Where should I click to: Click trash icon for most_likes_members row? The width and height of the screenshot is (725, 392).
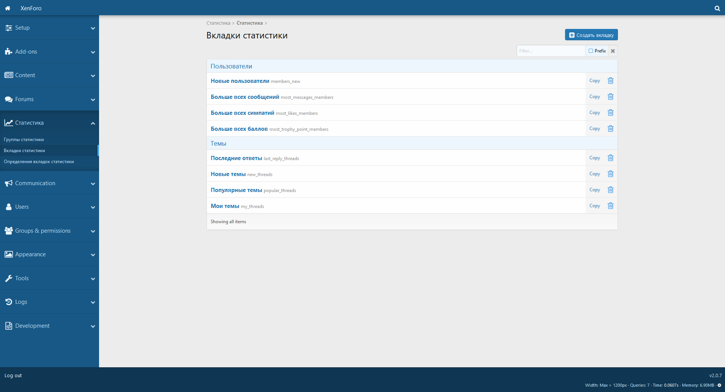click(x=610, y=113)
